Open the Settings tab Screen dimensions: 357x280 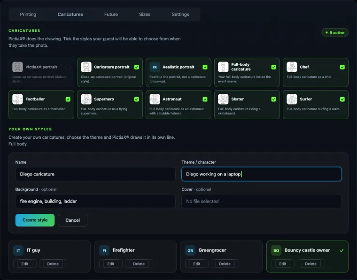[180, 15]
